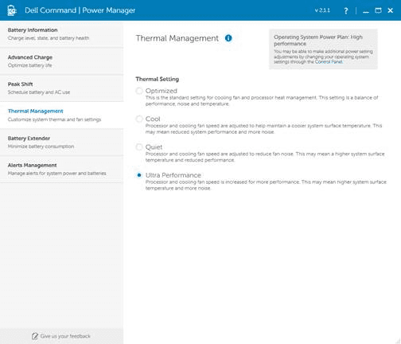Click the feedback pencil icon
The height and width of the screenshot is (344, 401).
pyautogui.click(x=35, y=336)
